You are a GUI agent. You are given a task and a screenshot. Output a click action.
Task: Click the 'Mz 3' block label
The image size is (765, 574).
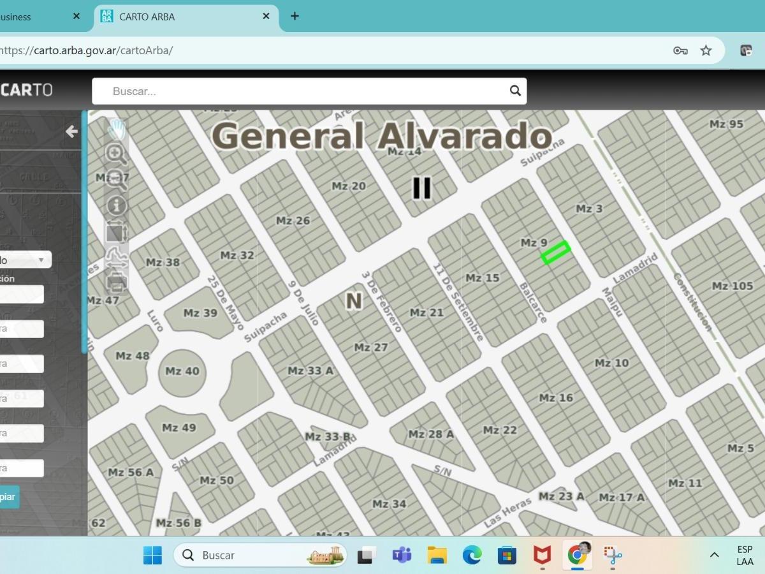point(588,209)
